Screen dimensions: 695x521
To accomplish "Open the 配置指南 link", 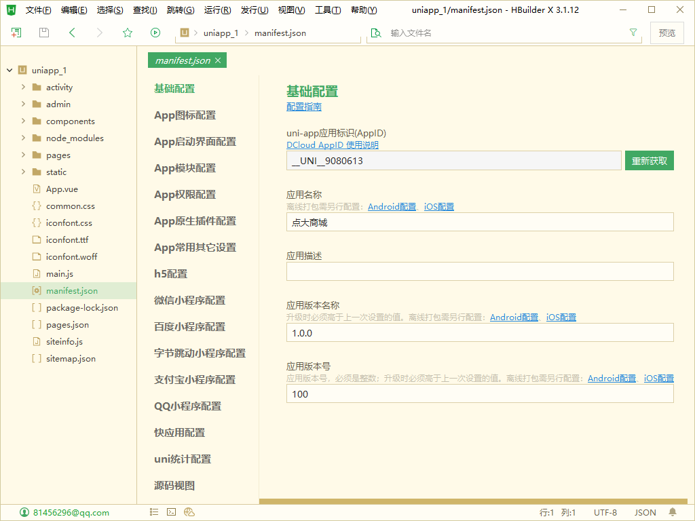I will tap(304, 107).
